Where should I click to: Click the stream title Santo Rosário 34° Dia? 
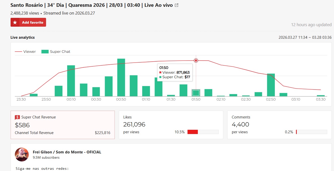click(92, 5)
